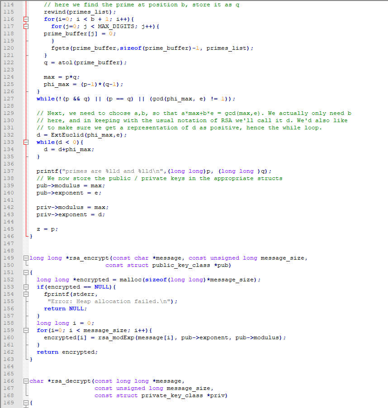The image size is (388, 408).
Task: Collapse the rsa_encrypt body fold at line 151
Action: pos(26,273)
